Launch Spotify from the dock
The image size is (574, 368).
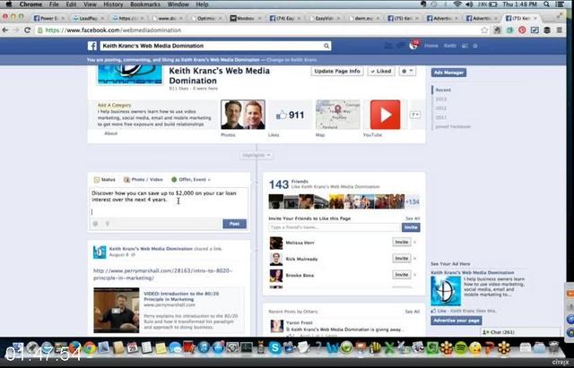click(x=461, y=347)
